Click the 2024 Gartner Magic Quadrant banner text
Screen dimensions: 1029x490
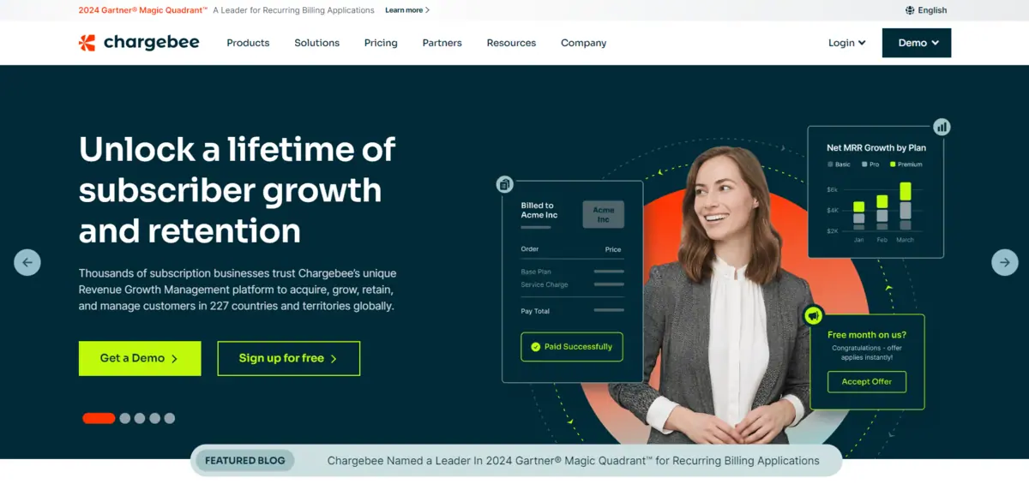click(x=143, y=10)
